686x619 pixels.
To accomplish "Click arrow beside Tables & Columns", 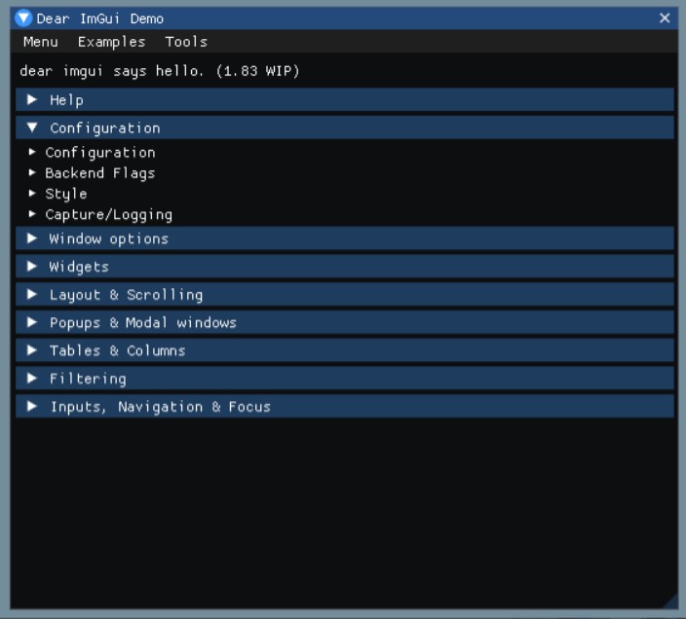I will coord(31,350).
